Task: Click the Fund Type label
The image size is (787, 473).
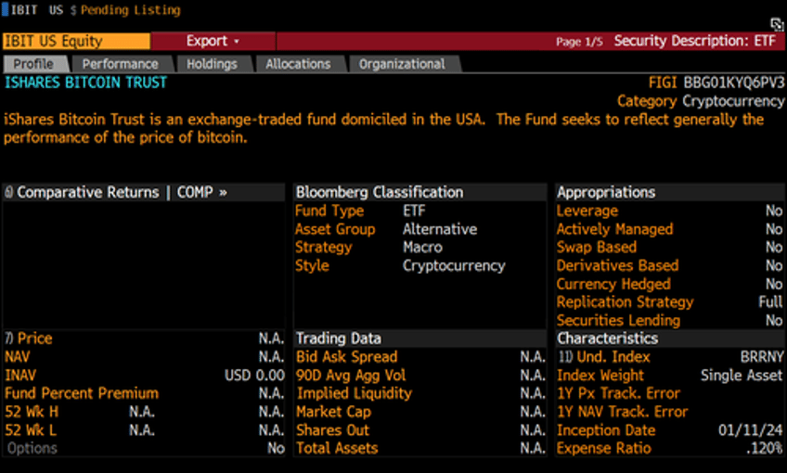Action: coord(329,211)
